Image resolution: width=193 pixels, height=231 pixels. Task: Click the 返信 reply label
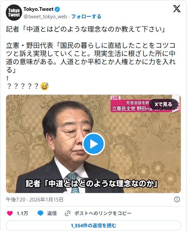(52, 213)
